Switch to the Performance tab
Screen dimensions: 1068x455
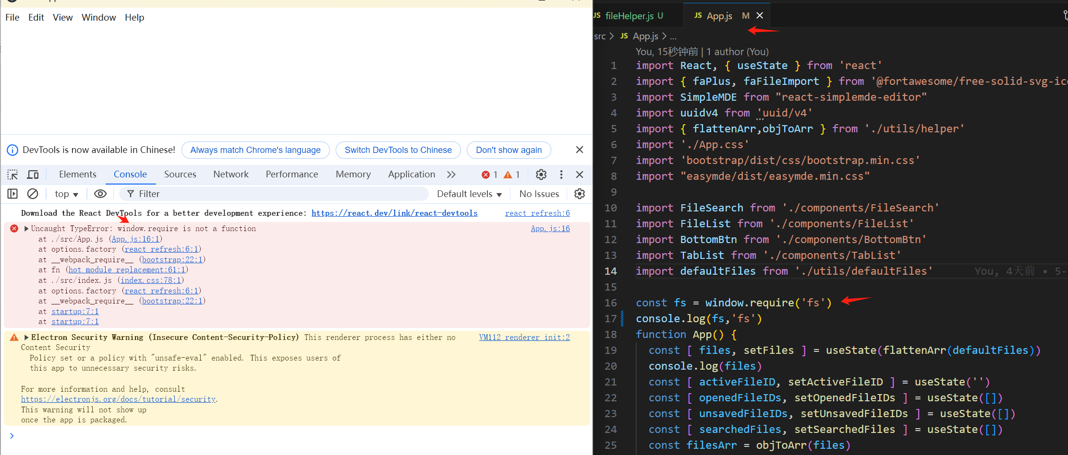click(292, 174)
